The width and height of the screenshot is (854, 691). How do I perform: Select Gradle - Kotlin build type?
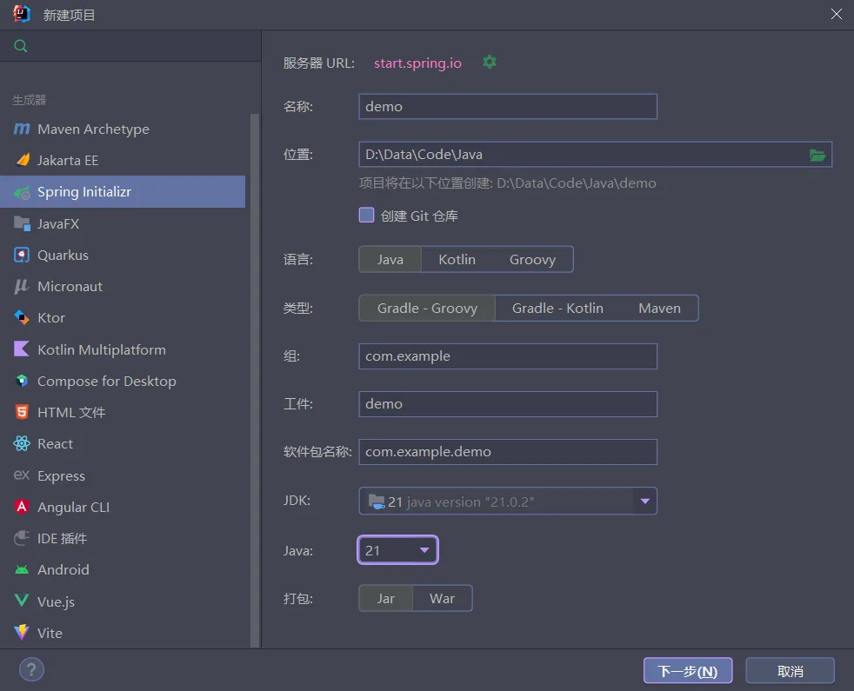(557, 309)
